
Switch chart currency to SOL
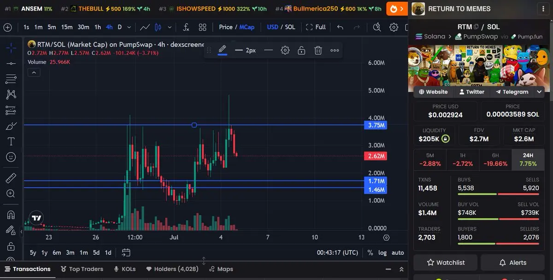tap(290, 27)
